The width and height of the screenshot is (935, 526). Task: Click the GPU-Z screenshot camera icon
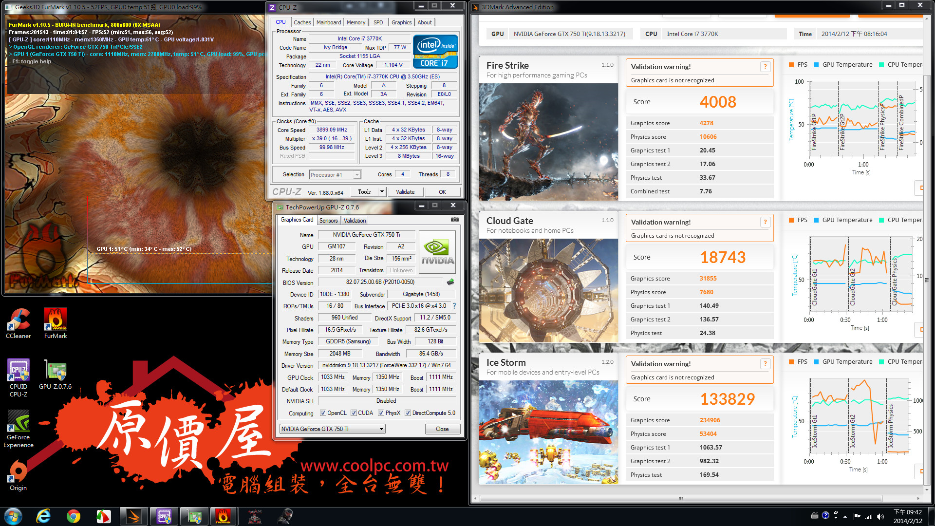click(x=454, y=220)
